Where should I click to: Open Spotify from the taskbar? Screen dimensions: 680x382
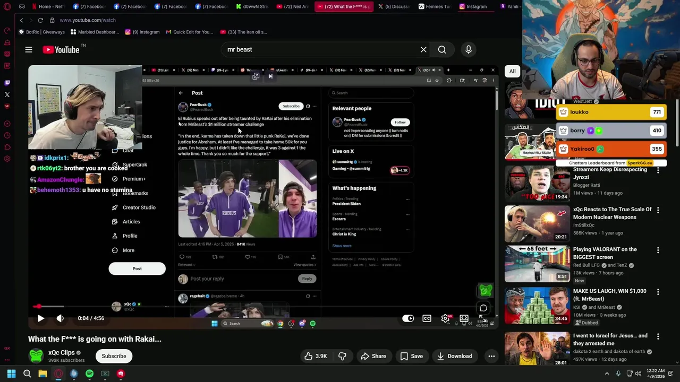tap(89, 374)
